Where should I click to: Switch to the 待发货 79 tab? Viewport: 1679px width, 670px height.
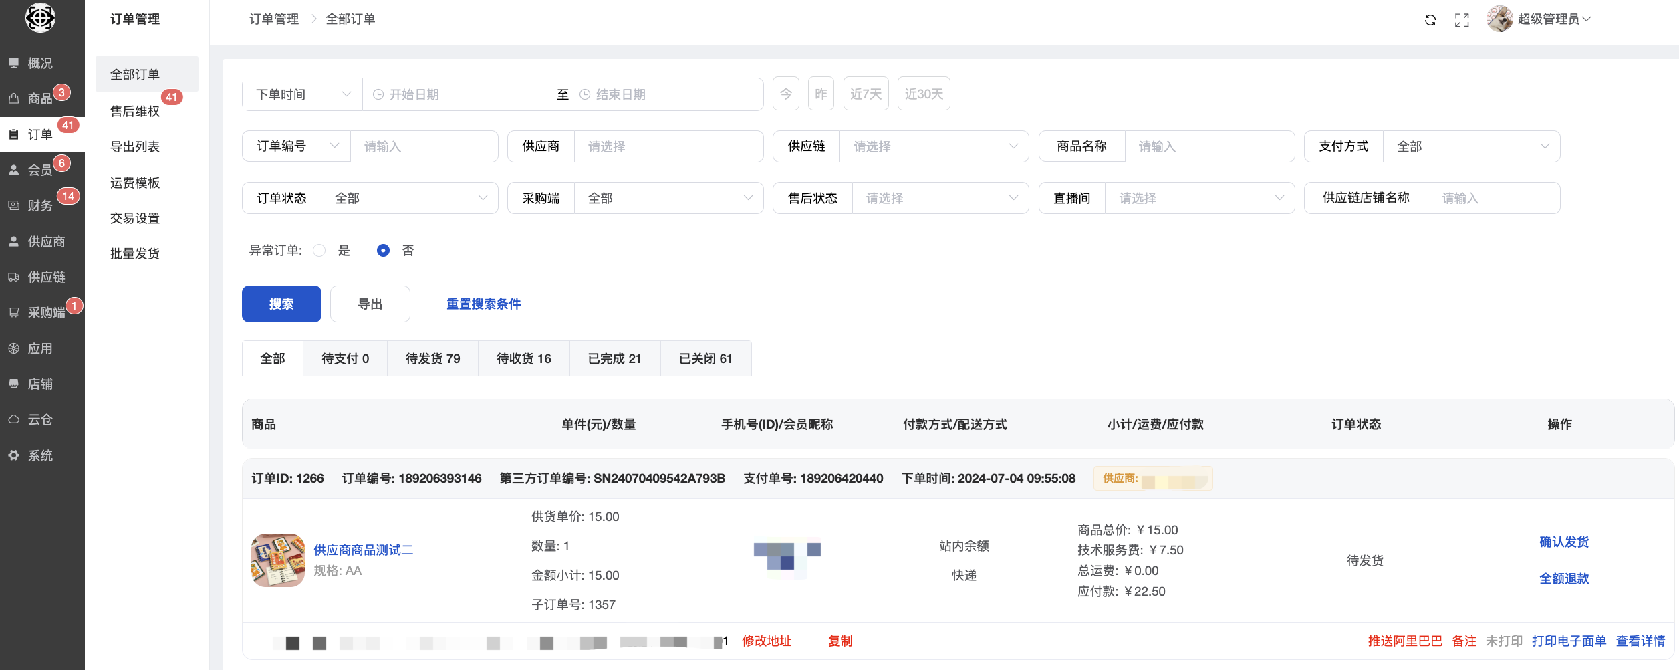click(432, 359)
